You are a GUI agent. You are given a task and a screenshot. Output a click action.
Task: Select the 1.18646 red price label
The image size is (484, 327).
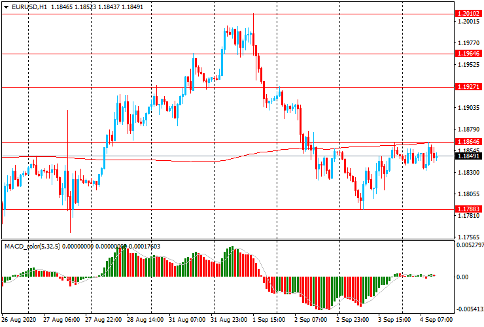pos(468,142)
